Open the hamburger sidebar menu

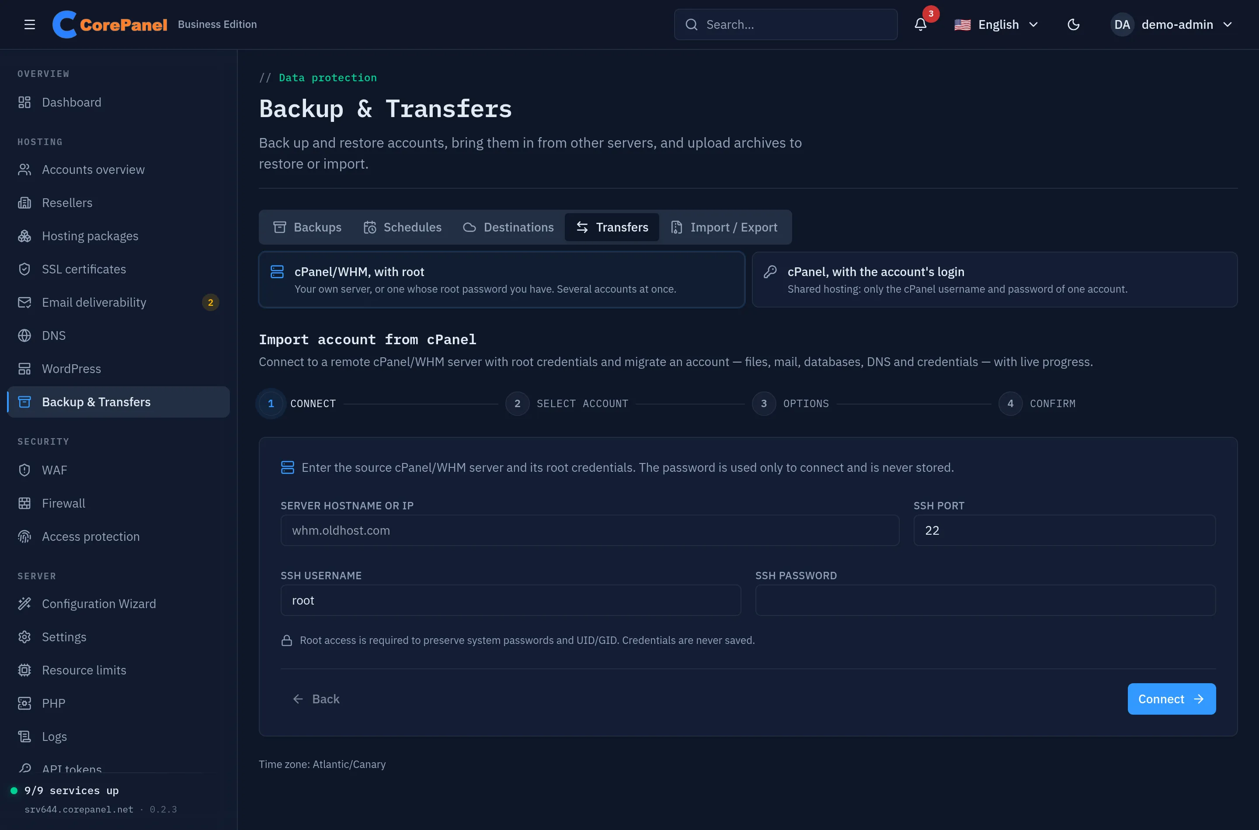coord(30,24)
